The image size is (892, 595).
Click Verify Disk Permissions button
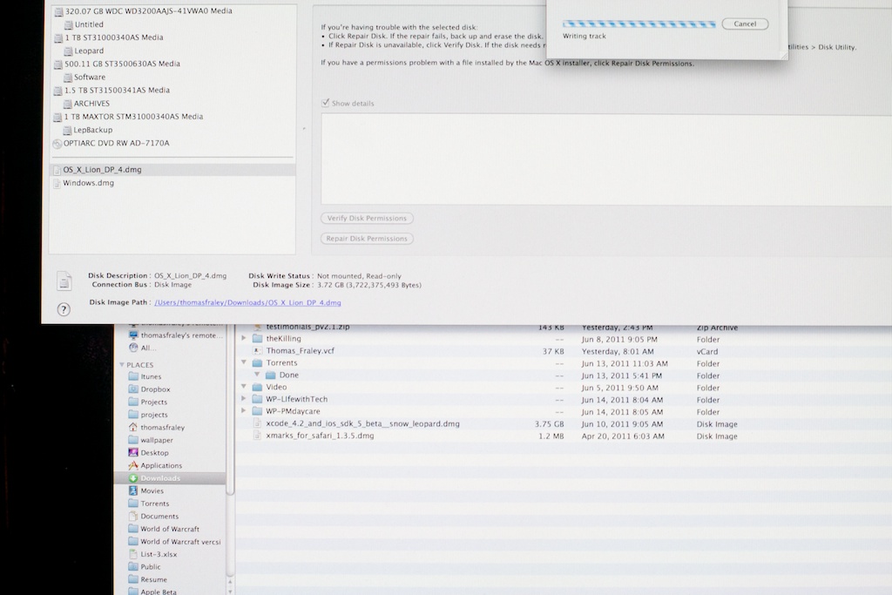367,219
